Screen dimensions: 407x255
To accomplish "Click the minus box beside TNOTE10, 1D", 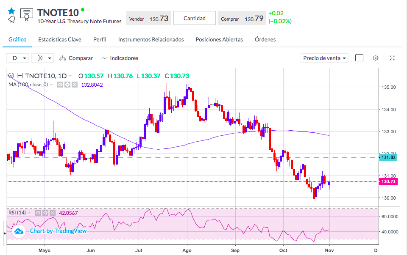I will [20, 76].
